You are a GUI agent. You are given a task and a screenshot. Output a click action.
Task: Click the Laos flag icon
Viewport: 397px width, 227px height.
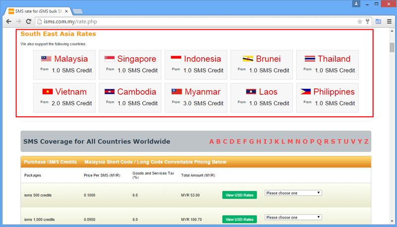pyautogui.click(x=251, y=92)
